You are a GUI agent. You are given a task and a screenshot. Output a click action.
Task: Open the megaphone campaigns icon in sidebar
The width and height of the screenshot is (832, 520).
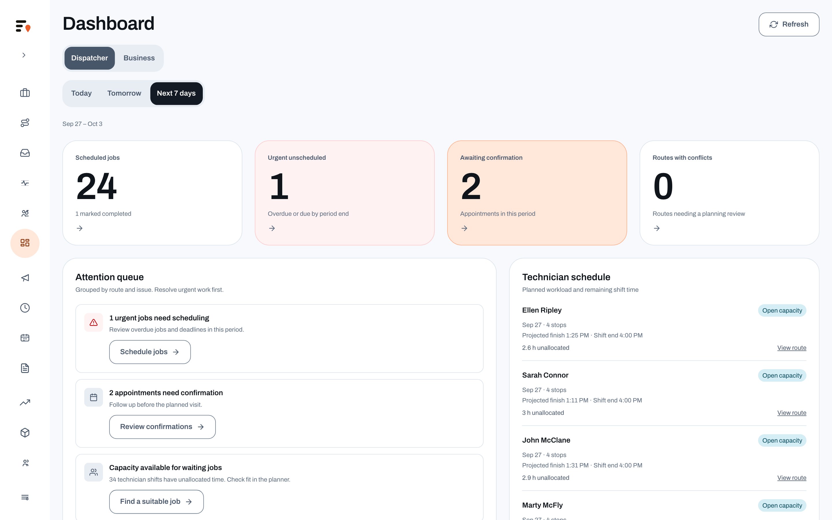(x=25, y=278)
